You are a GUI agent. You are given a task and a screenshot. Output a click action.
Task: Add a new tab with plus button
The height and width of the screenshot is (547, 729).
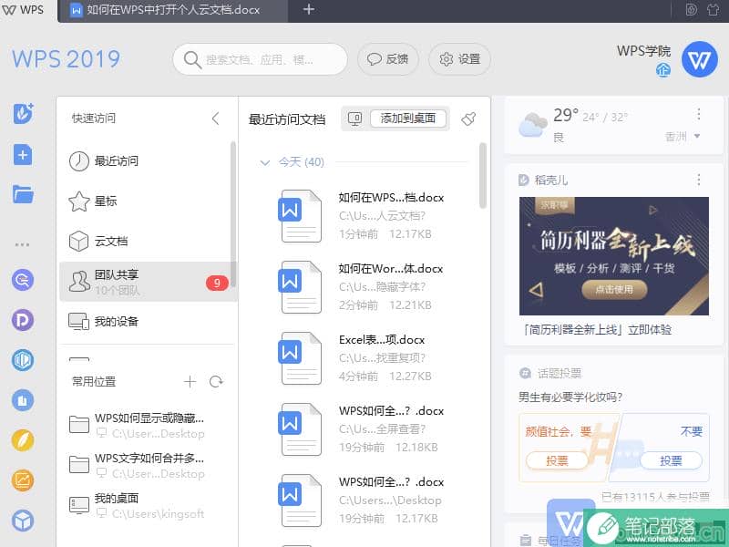(309, 9)
